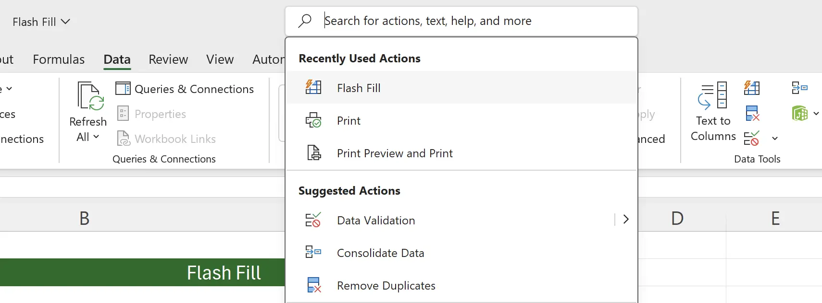The width and height of the screenshot is (822, 303).
Task: Select the Data ribbon tab
Action: [x=117, y=59]
